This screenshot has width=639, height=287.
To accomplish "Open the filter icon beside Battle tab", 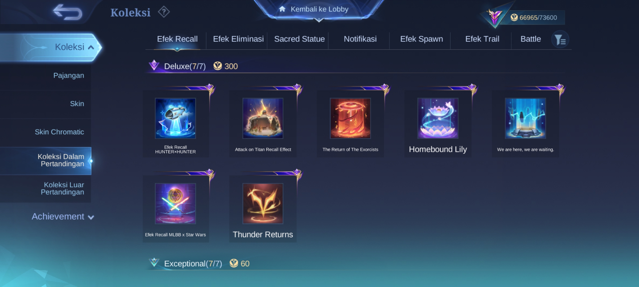I will point(560,39).
